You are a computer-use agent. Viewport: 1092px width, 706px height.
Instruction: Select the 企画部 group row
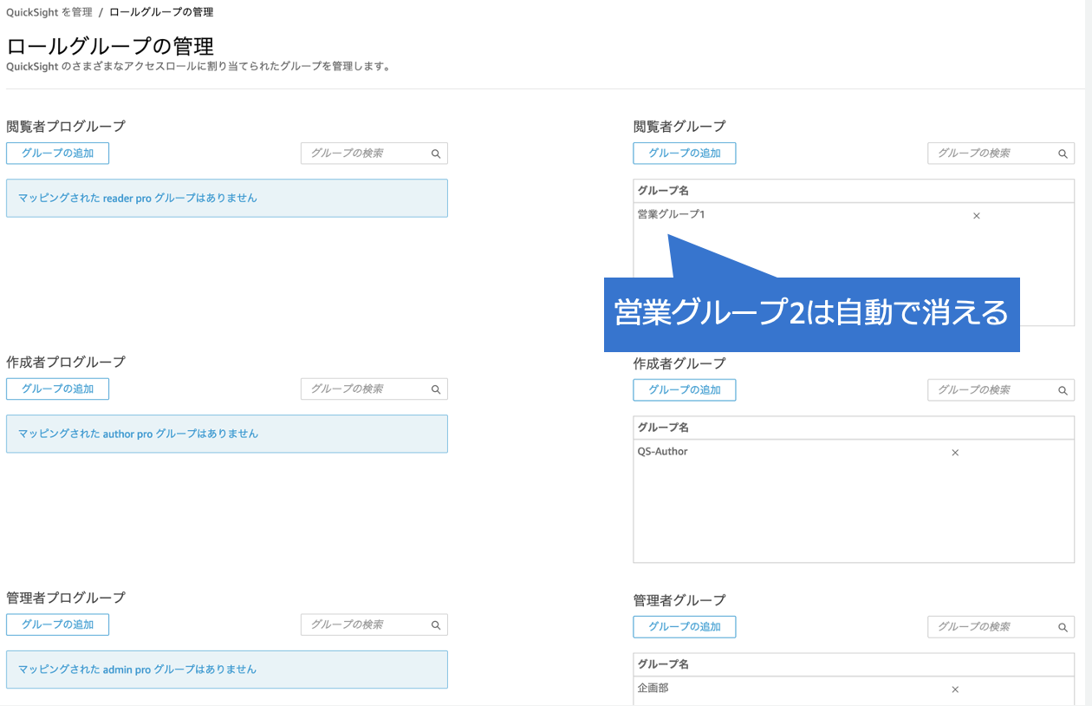(x=854, y=689)
